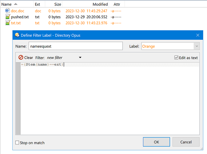Click the pushed.txt file icon
Screen dimensions: 207x154
click(x=8, y=17)
